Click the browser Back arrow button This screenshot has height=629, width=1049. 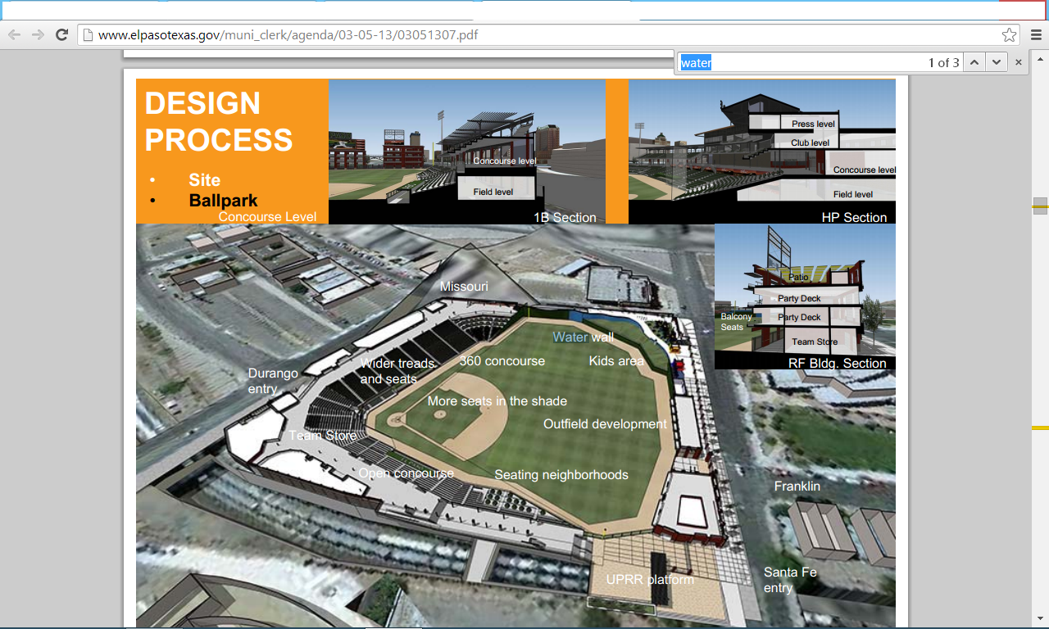pos(14,34)
